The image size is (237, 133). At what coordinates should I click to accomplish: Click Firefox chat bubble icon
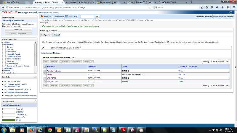[228, 7]
